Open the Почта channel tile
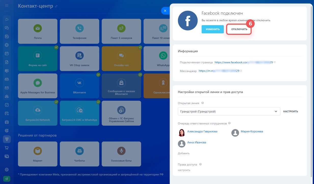 pyautogui.click(x=38, y=31)
